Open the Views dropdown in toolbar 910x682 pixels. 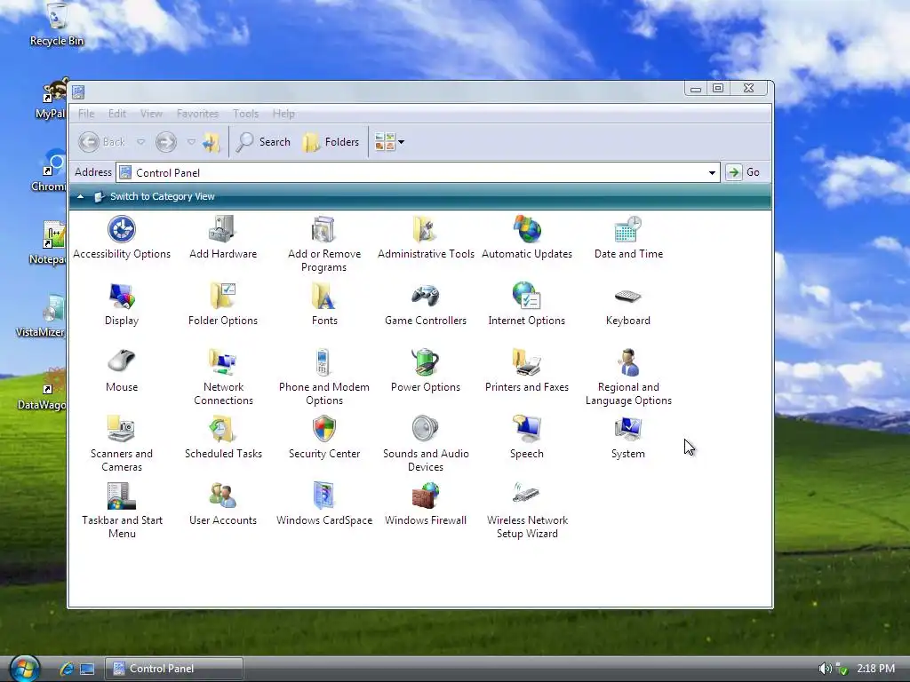click(389, 141)
